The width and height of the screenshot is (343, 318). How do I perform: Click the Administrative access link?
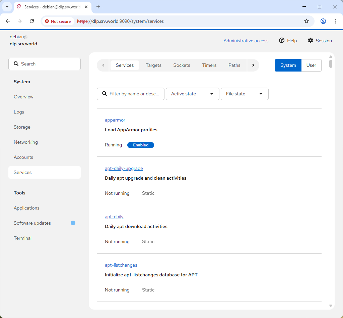[246, 41]
